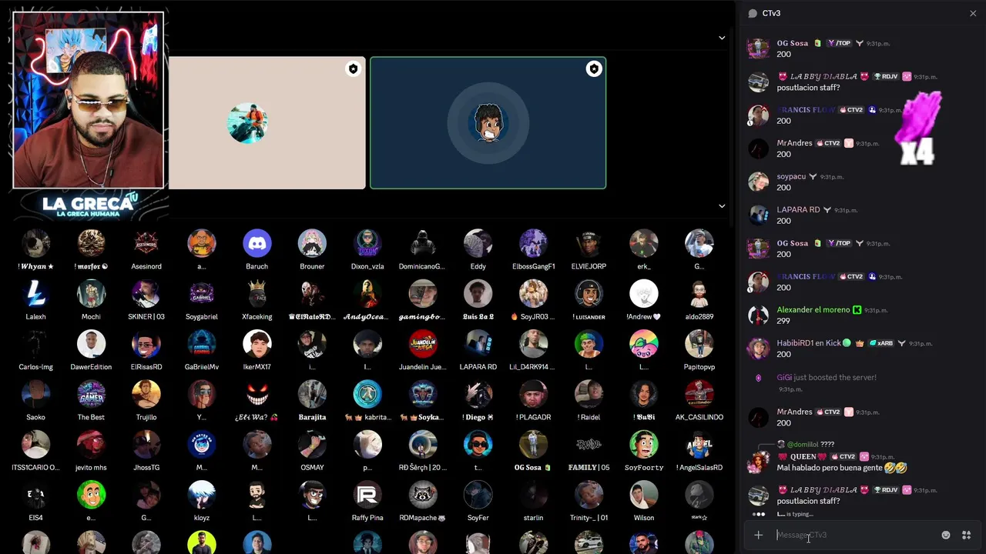Click GiGi's name in the boost notice
The width and height of the screenshot is (986, 554).
(x=784, y=377)
